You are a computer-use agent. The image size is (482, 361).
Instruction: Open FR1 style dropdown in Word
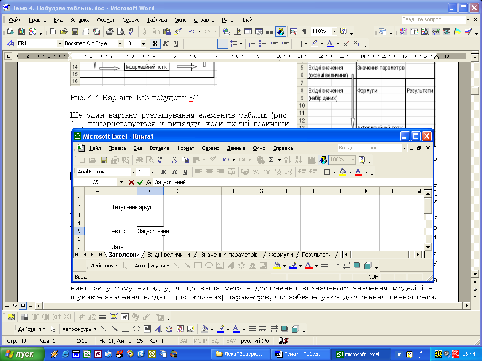pos(60,44)
